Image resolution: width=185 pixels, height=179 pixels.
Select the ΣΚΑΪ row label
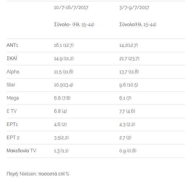pyautogui.click(x=12, y=59)
